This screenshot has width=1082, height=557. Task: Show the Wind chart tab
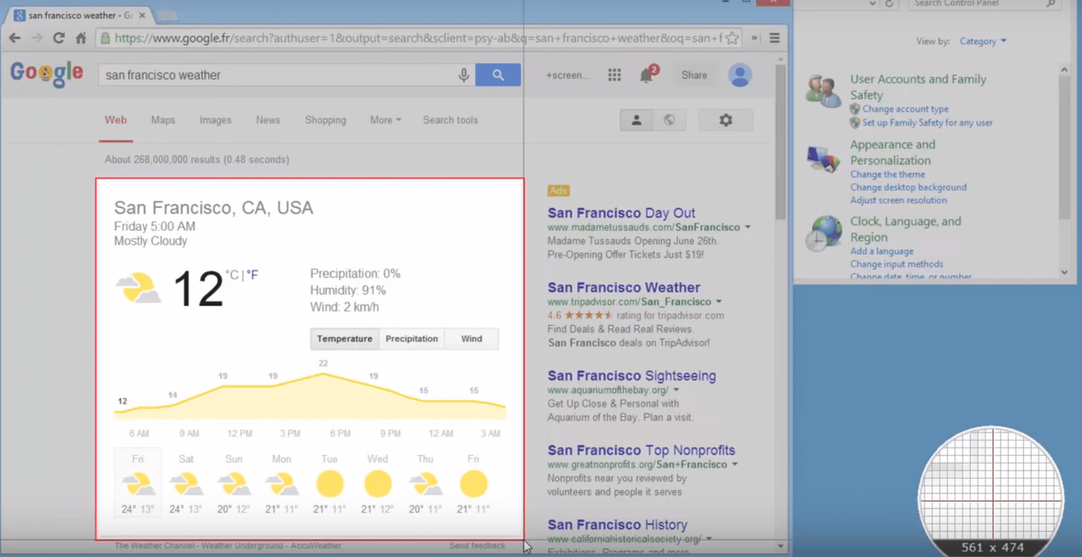[472, 339]
